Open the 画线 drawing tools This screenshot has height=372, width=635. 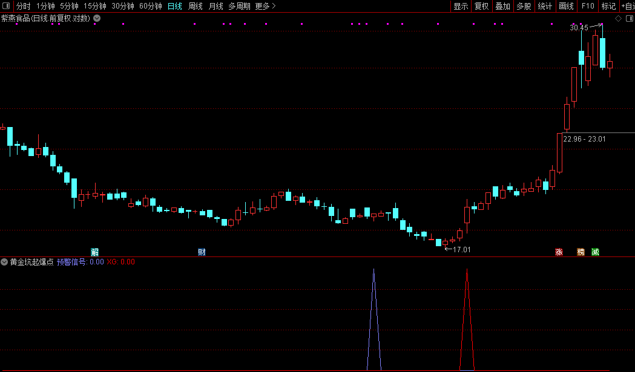(x=566, y=6)
